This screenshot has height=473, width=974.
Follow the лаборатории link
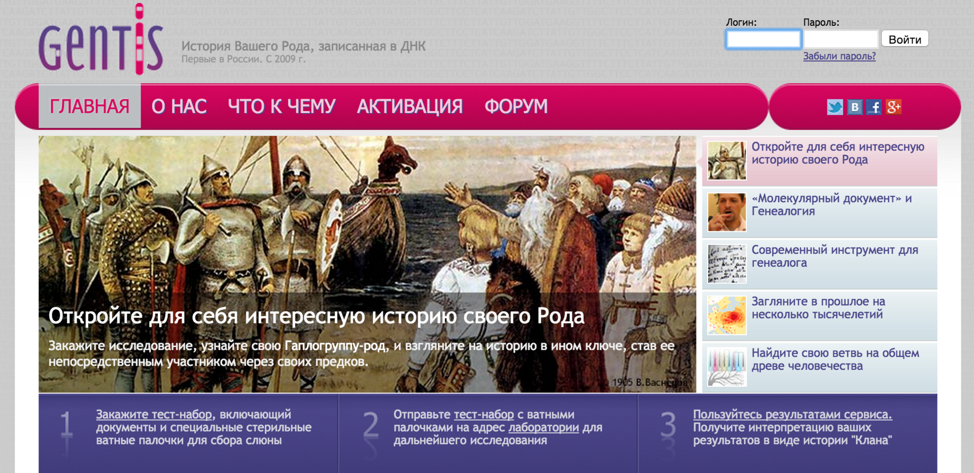point(543,427)
